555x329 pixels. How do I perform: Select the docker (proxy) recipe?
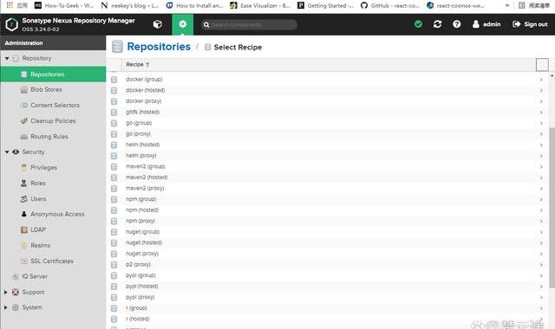328,101
